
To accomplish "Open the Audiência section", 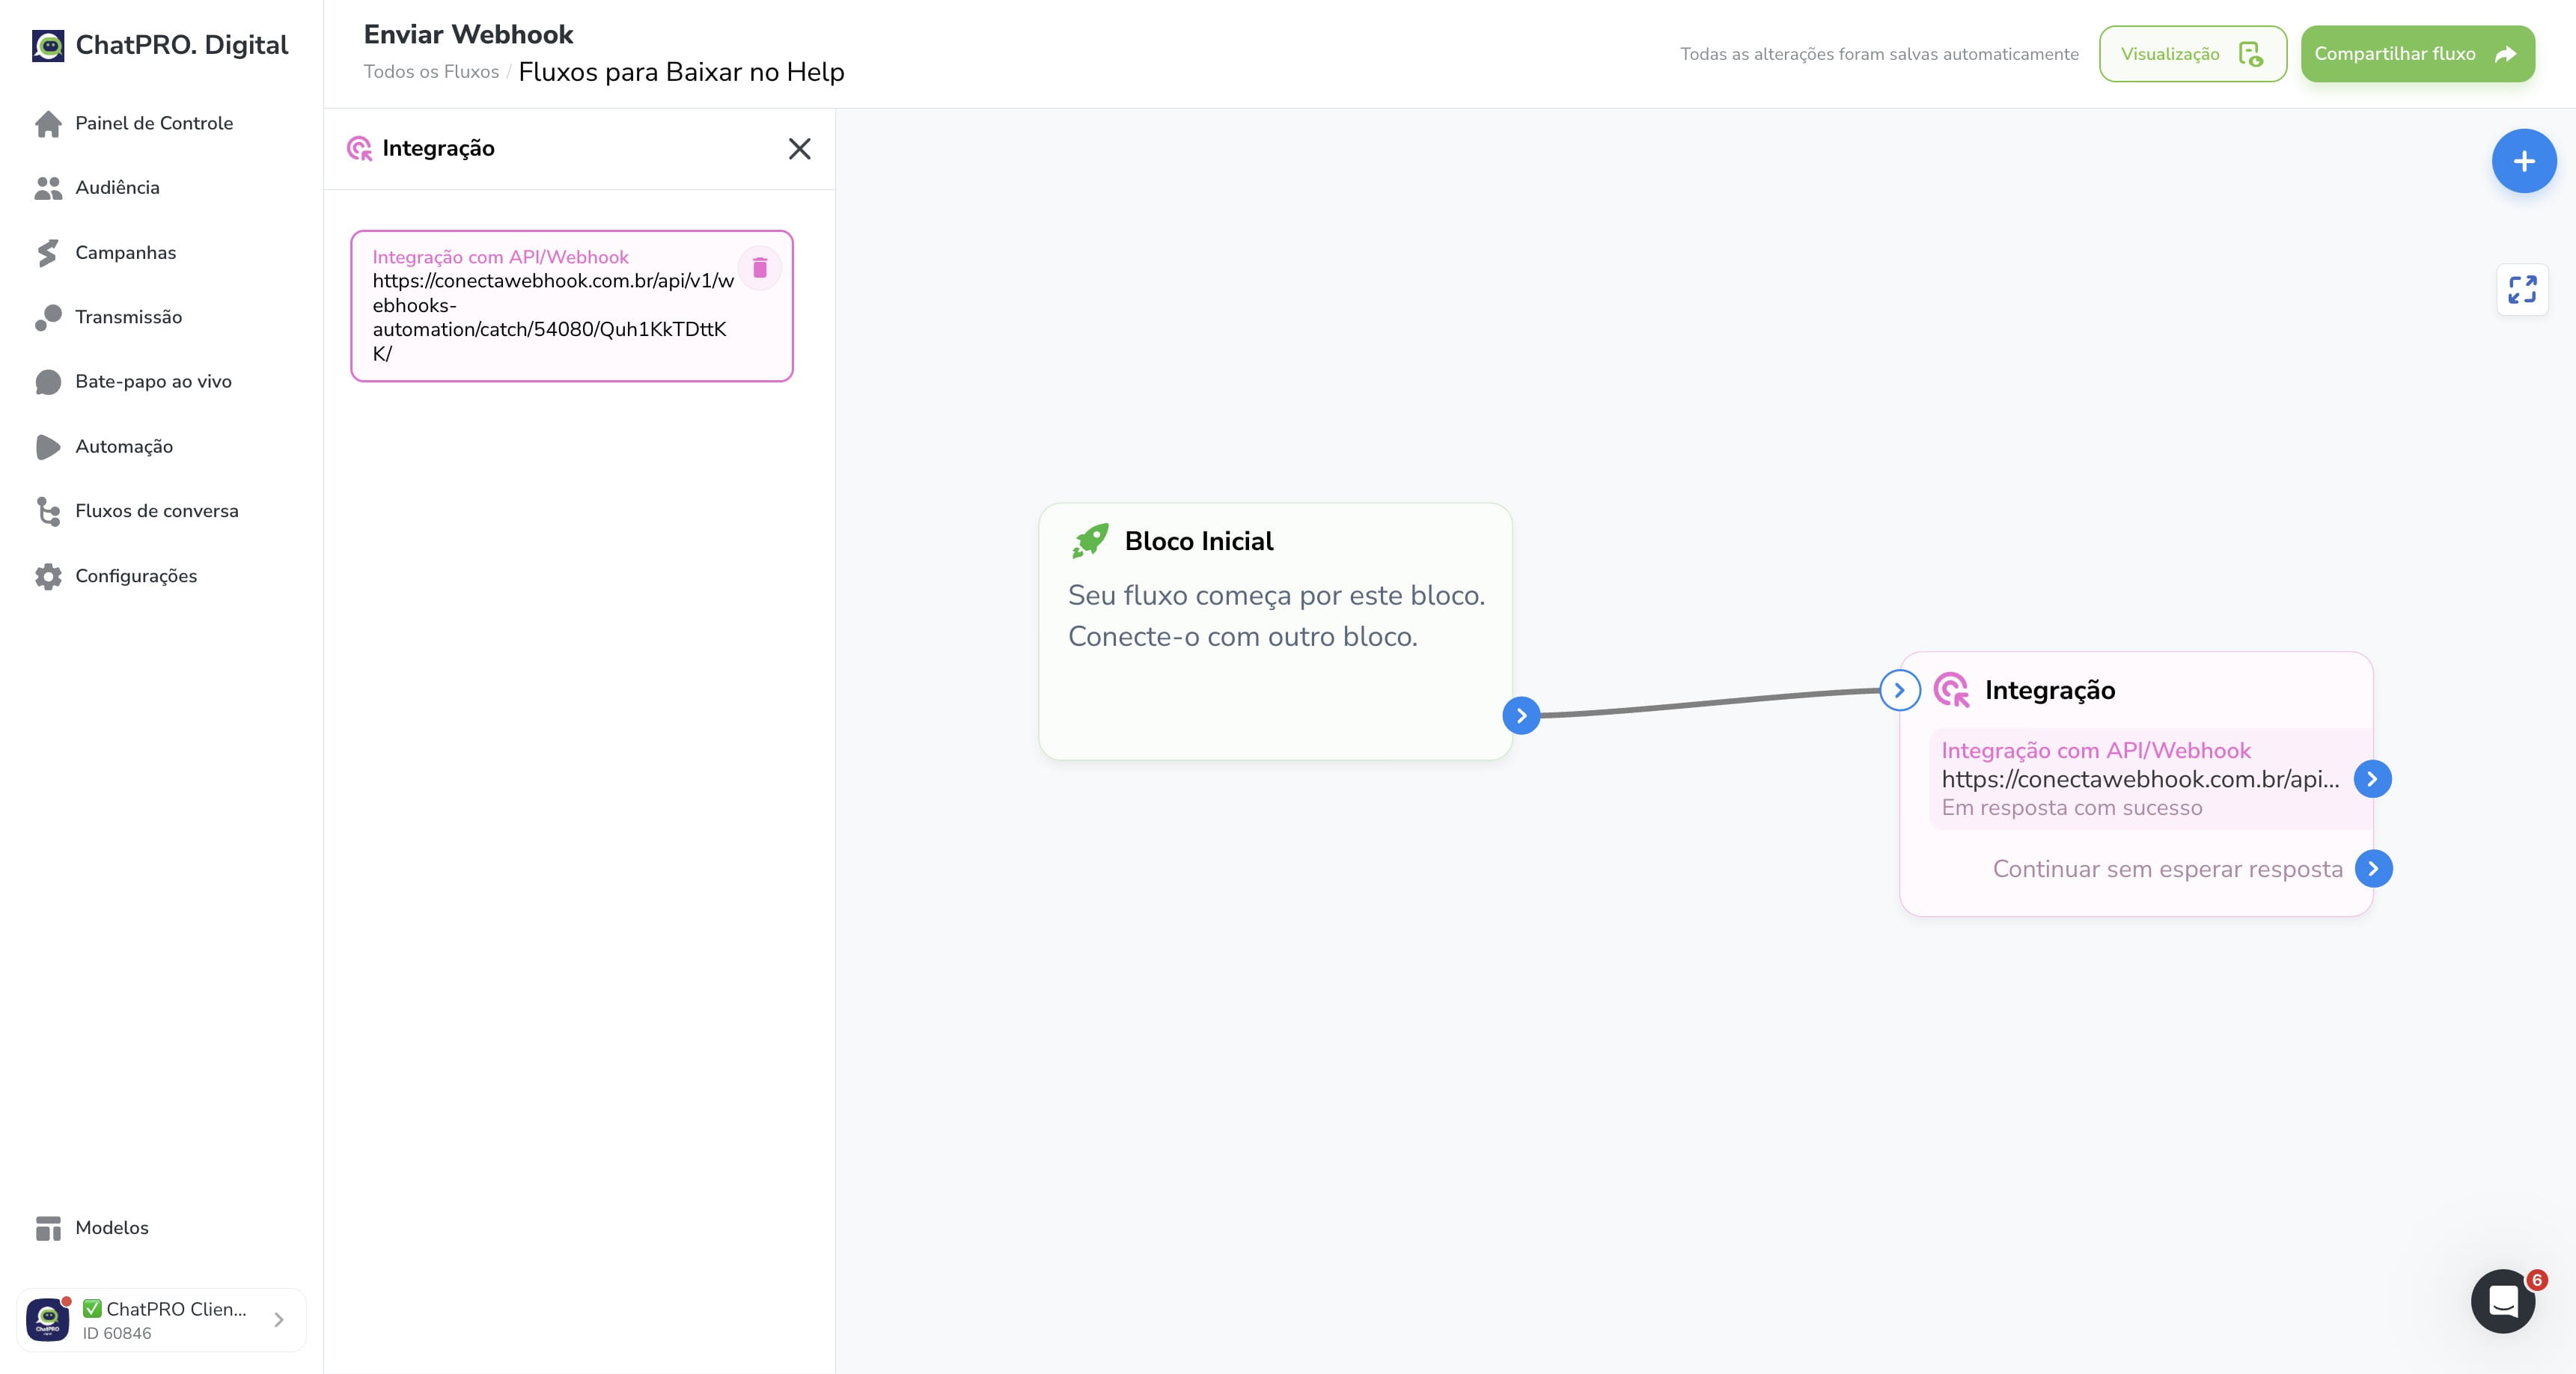I will (x=117, y=187).
